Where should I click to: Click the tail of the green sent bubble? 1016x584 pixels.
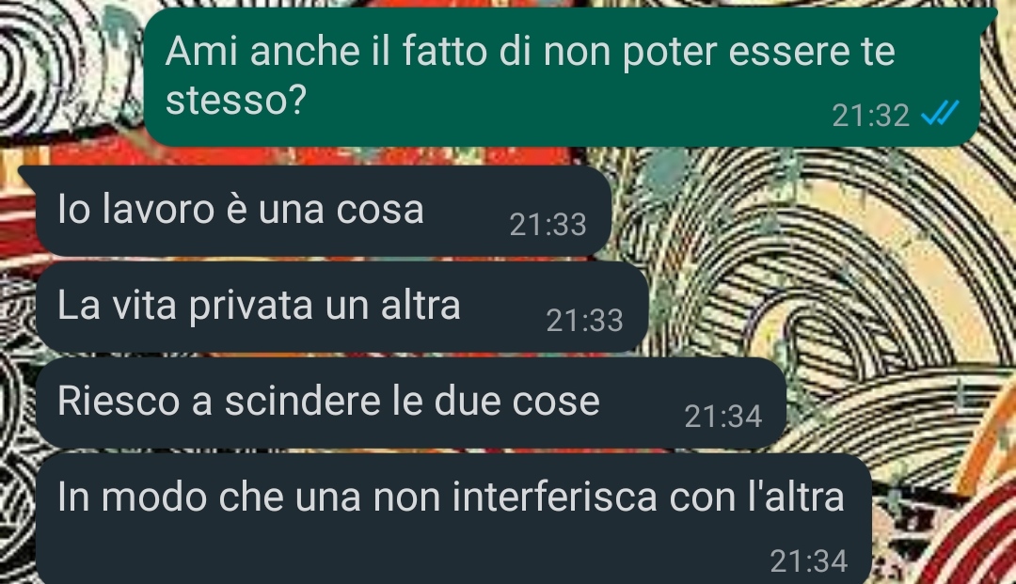point(990,16)
